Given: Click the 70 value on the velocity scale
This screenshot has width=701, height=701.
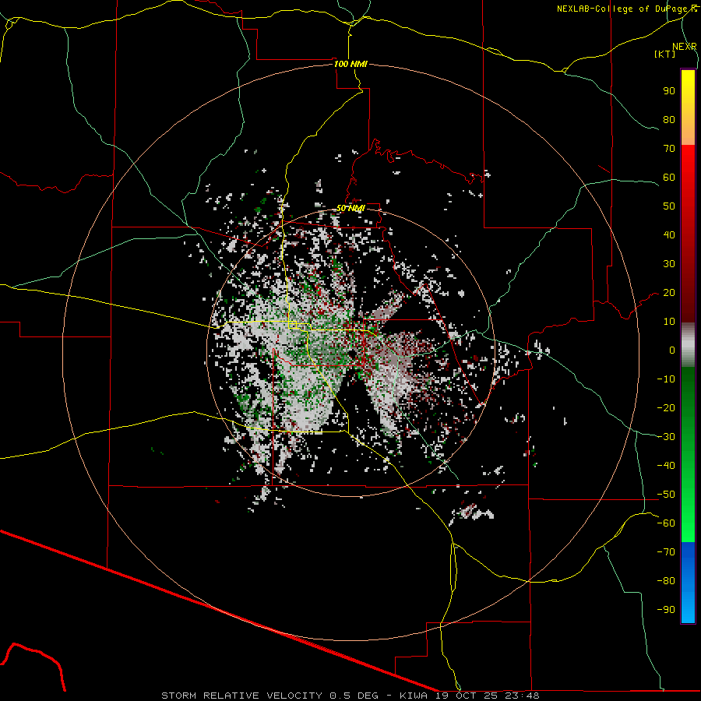Looking at the screenshot, I should pyautogui.click(x=669, y=149).
